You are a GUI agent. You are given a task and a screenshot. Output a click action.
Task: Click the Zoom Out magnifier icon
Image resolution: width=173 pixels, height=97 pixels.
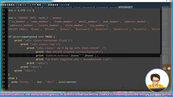(35, 5)
